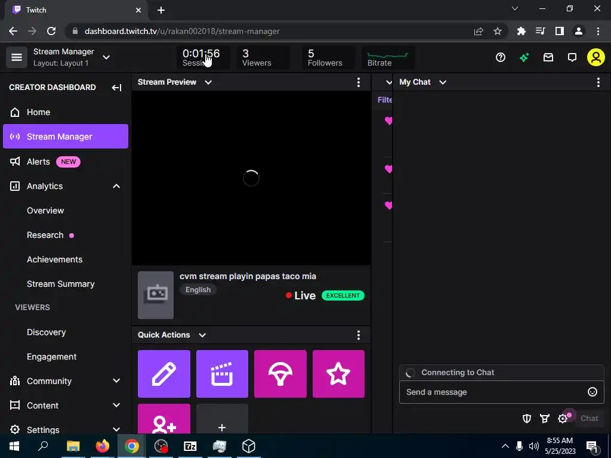Viewport: 611px width, 458px height.
Task: Click the star quick action
Action: point(338,374)
